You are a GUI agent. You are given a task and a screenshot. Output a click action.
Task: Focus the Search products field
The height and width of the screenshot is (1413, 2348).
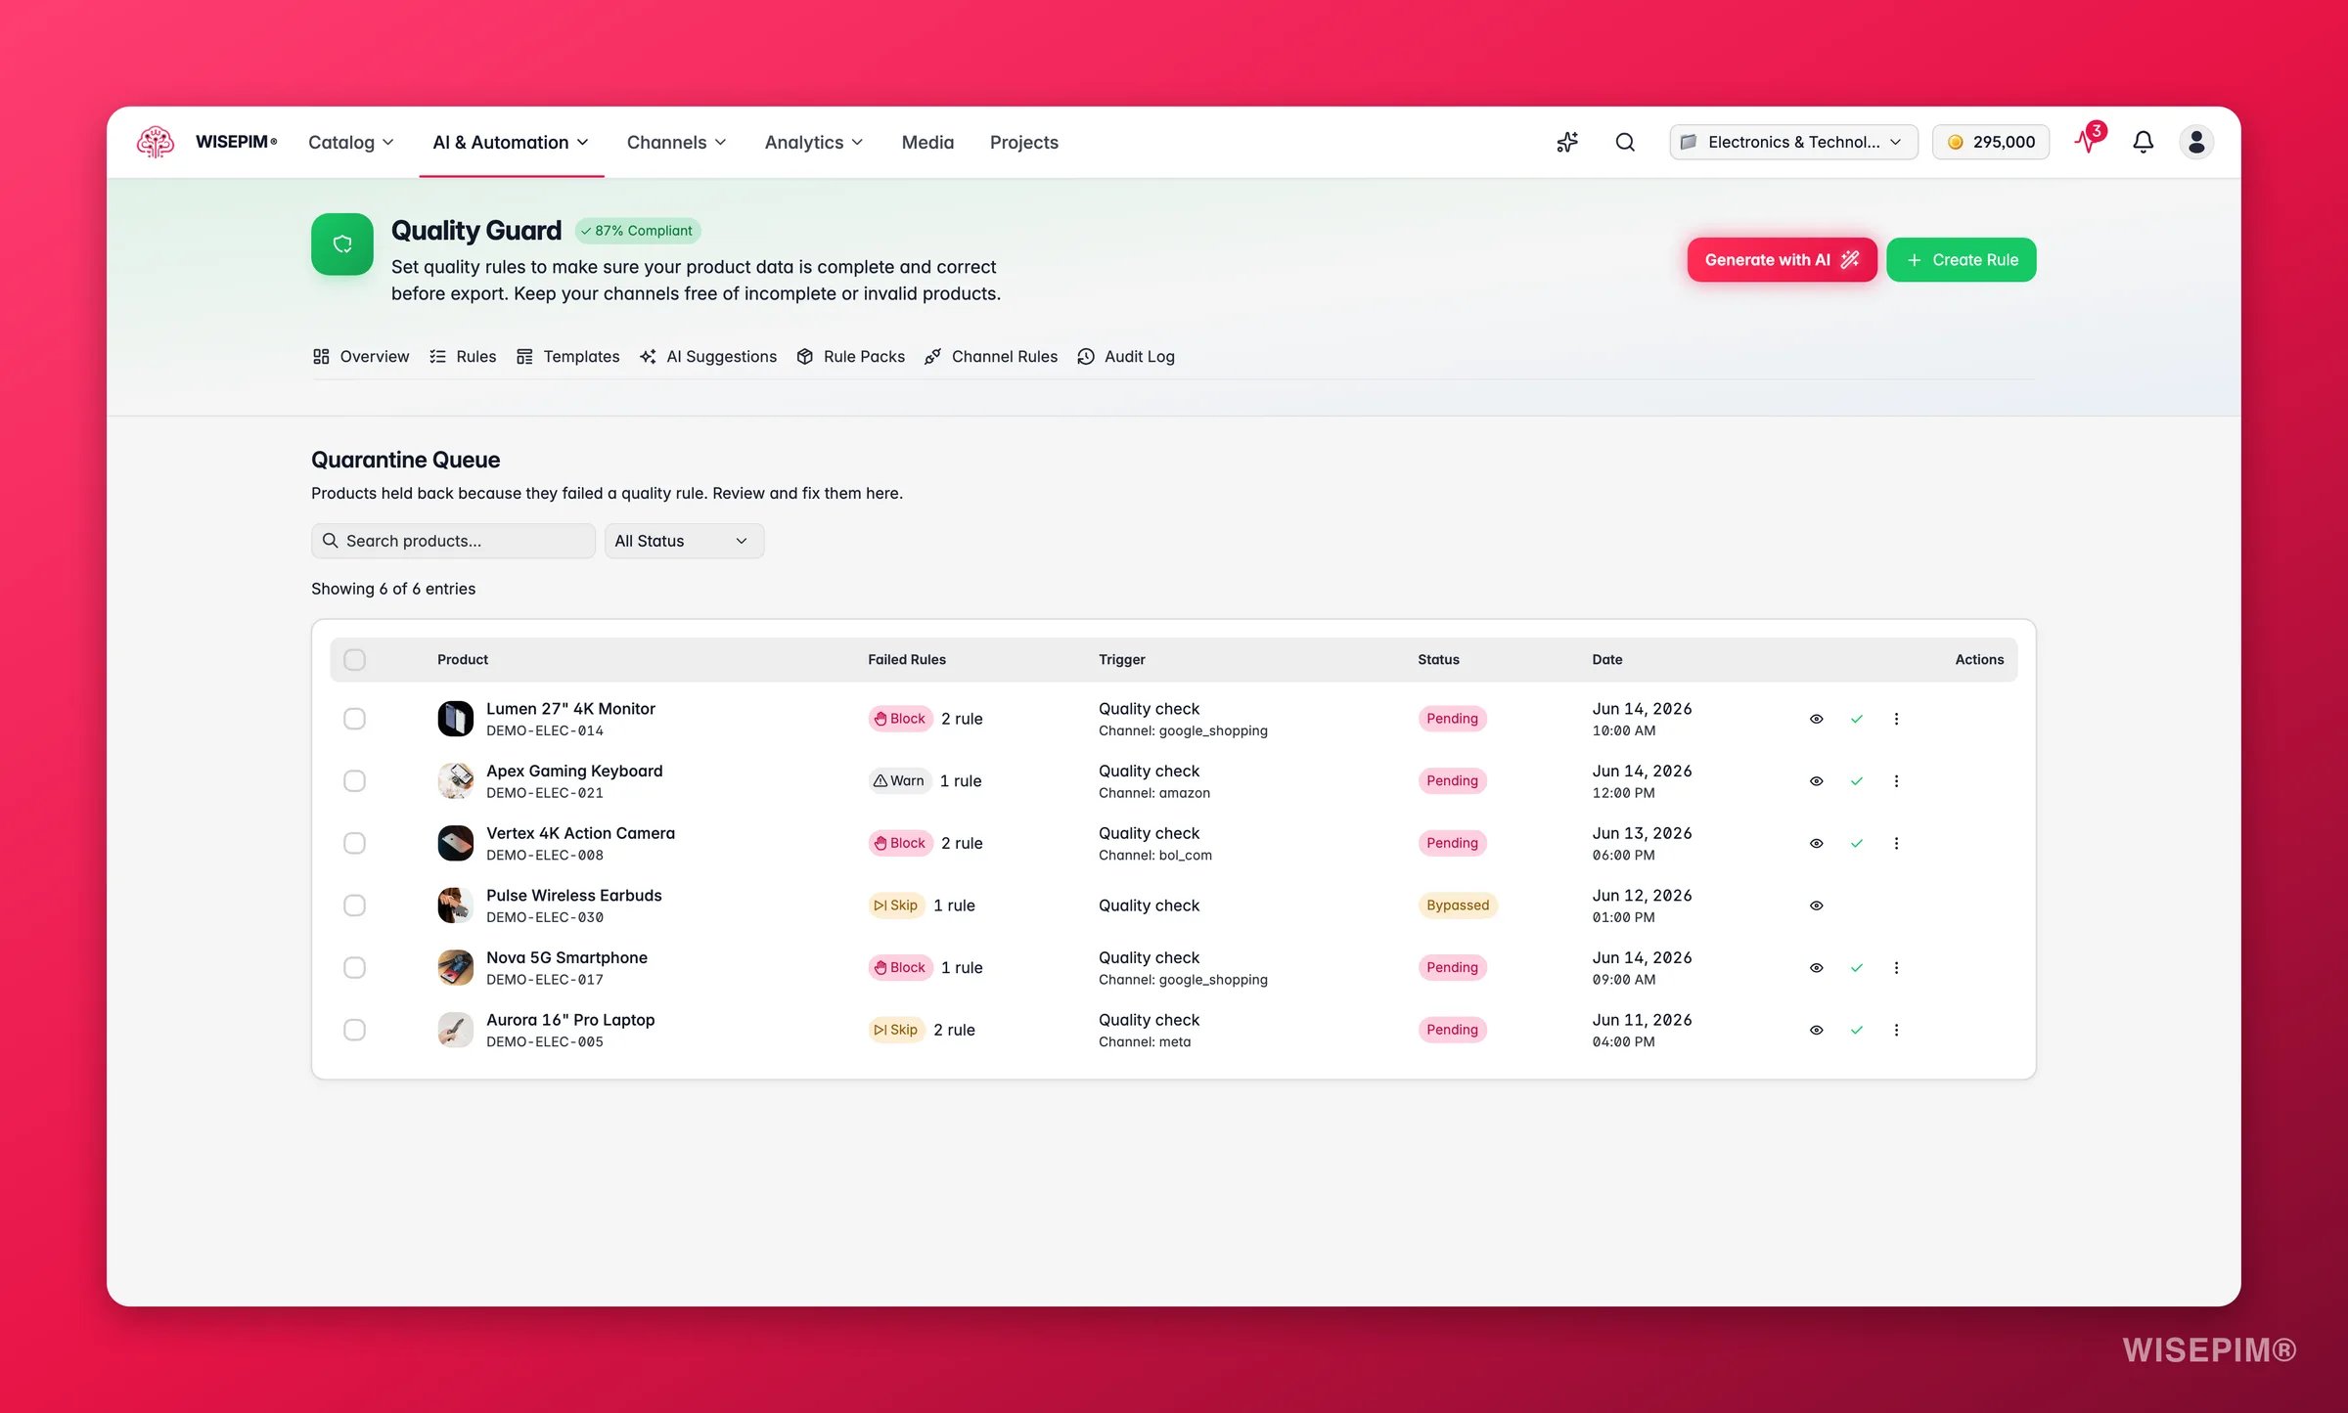(x=453, y=541)
